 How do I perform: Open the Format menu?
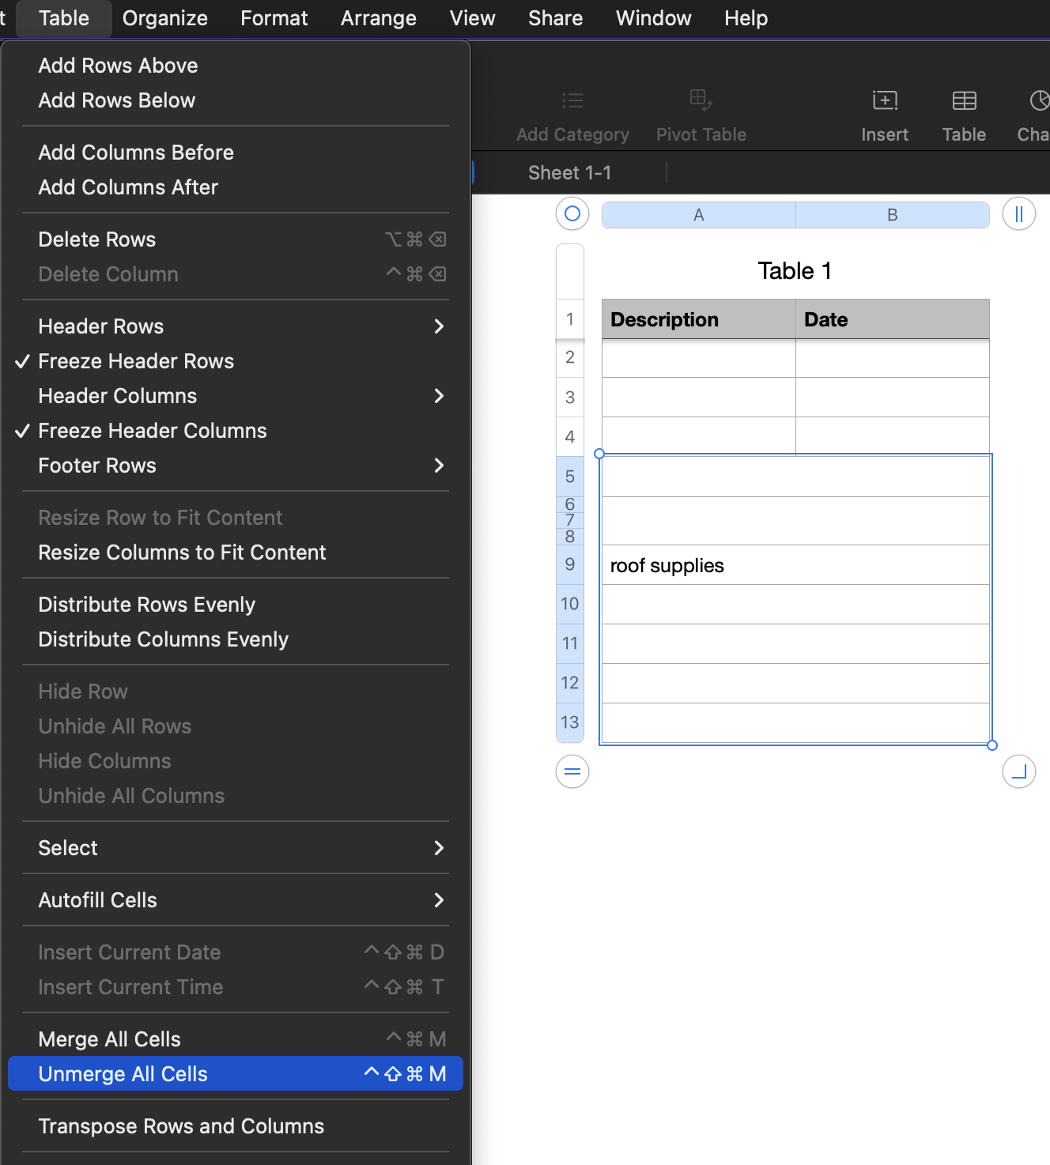(274, 18)
